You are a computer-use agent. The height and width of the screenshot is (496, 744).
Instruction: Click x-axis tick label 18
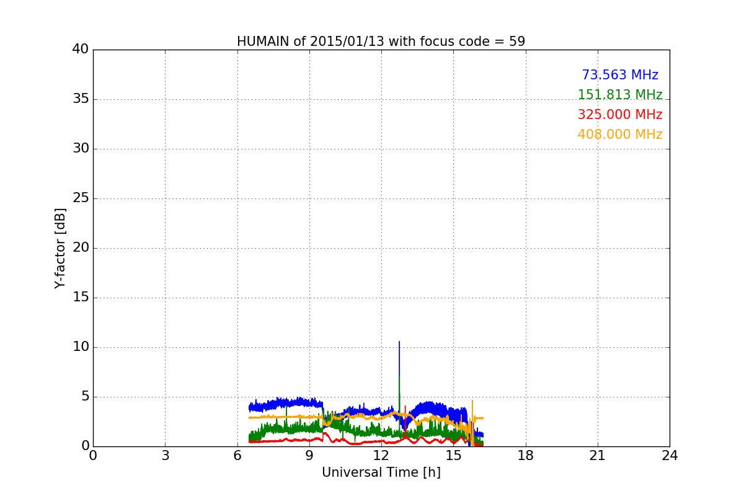pyautogui.click(x=526, y=456)
